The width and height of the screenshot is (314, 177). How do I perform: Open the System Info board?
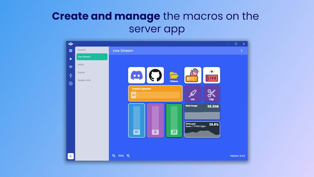click(x=84, y=81)
